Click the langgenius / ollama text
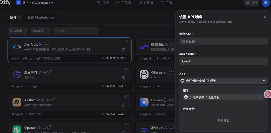The height and width of the screenshot is (133, 271). (x=152, y=86)
